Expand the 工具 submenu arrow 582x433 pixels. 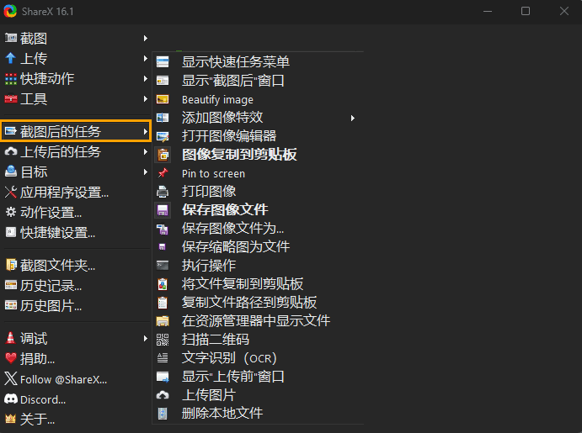[146, 98]
